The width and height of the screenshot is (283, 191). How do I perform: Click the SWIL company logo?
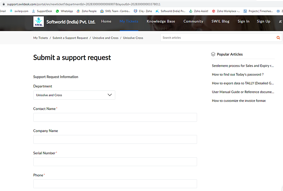(38, 22)
